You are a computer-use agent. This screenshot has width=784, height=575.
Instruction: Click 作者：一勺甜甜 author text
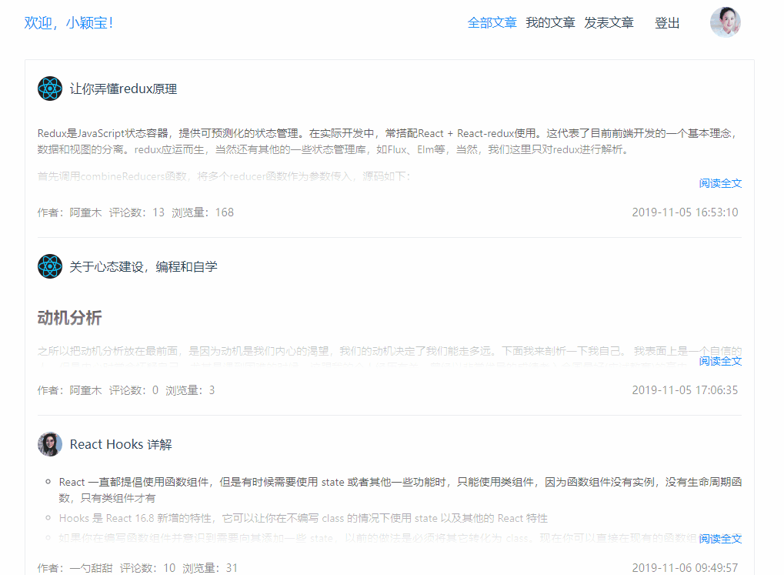(x=75, y=568)
